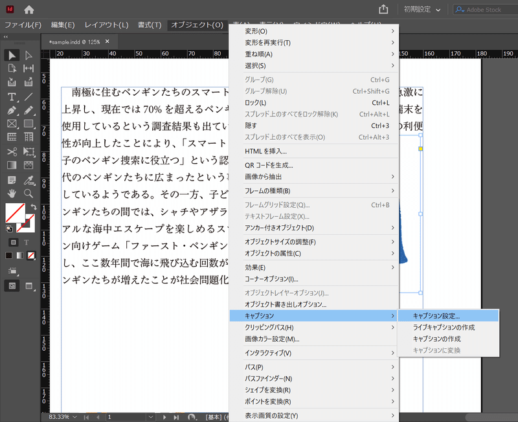518x422 pixels.
Task: Choose ロック(L) menu item
Action: point(314,103)
